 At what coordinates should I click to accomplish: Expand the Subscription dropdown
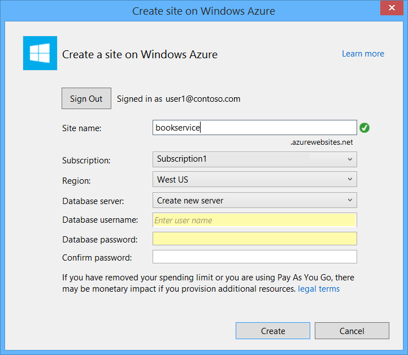click(254, 159)
